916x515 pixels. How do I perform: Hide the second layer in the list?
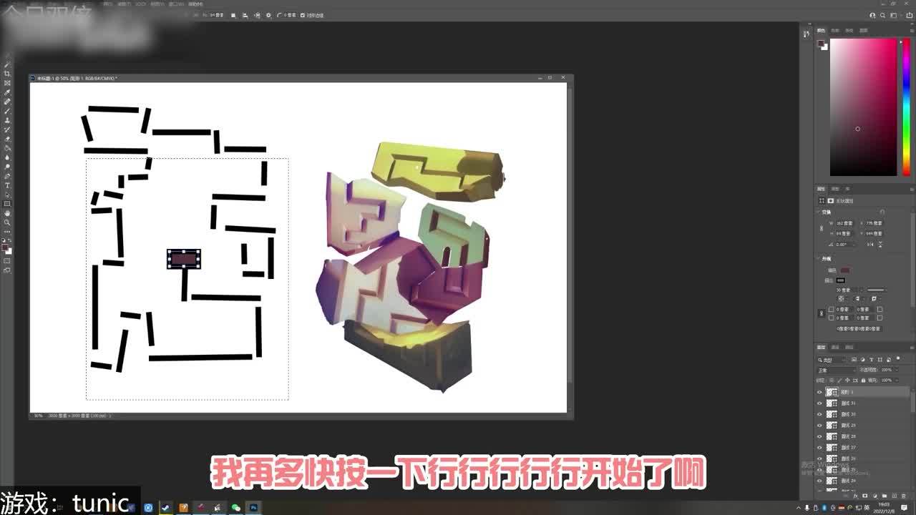point(819,403)
